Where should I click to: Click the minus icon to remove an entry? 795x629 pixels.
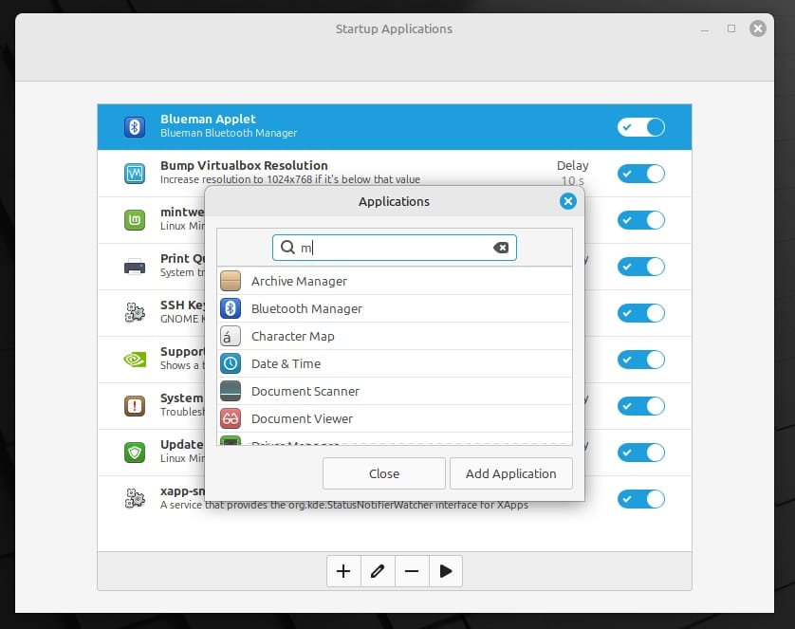(412, 570)
